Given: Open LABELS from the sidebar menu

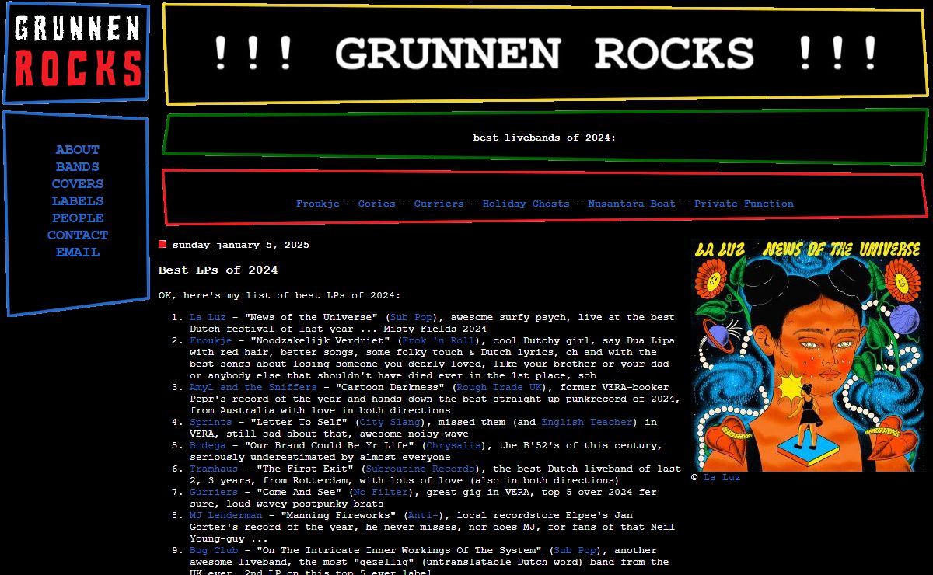Looking at the screenshot, I should 78,201.
